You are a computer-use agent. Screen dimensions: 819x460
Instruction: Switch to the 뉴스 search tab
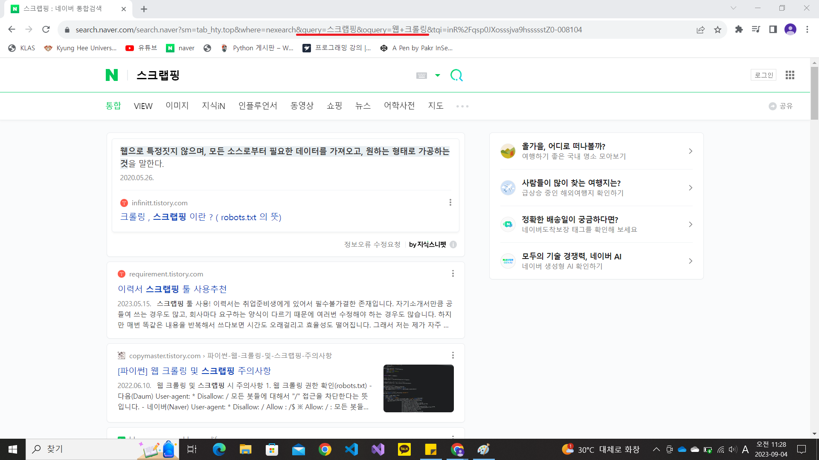pyautogui.click(x=363, y=106)
